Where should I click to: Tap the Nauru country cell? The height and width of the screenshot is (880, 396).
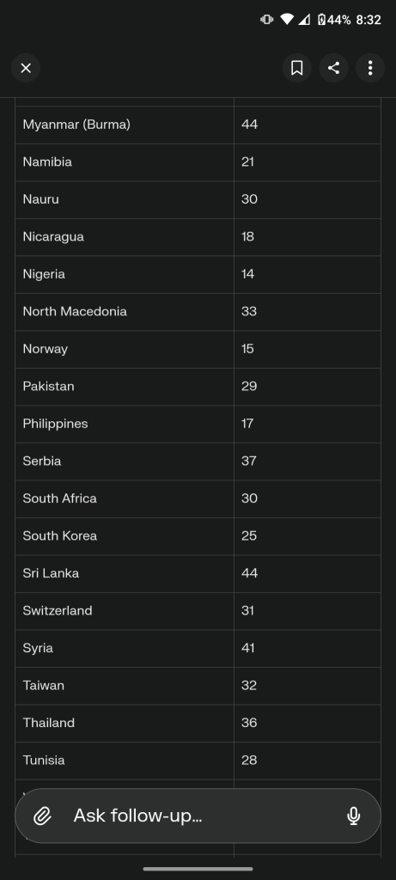[x=125, y=199]
